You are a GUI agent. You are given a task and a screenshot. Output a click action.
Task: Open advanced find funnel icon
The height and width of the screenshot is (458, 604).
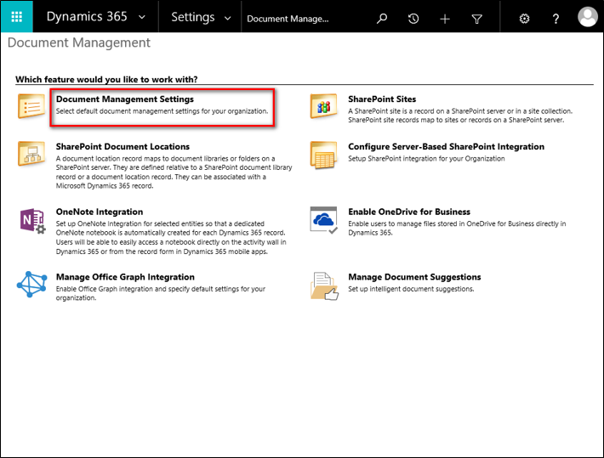coord(476,18)
